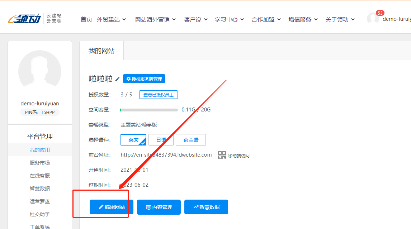Click the 编辑网站 button
This screenshot has height=229, width=411.
pos(112,207)
